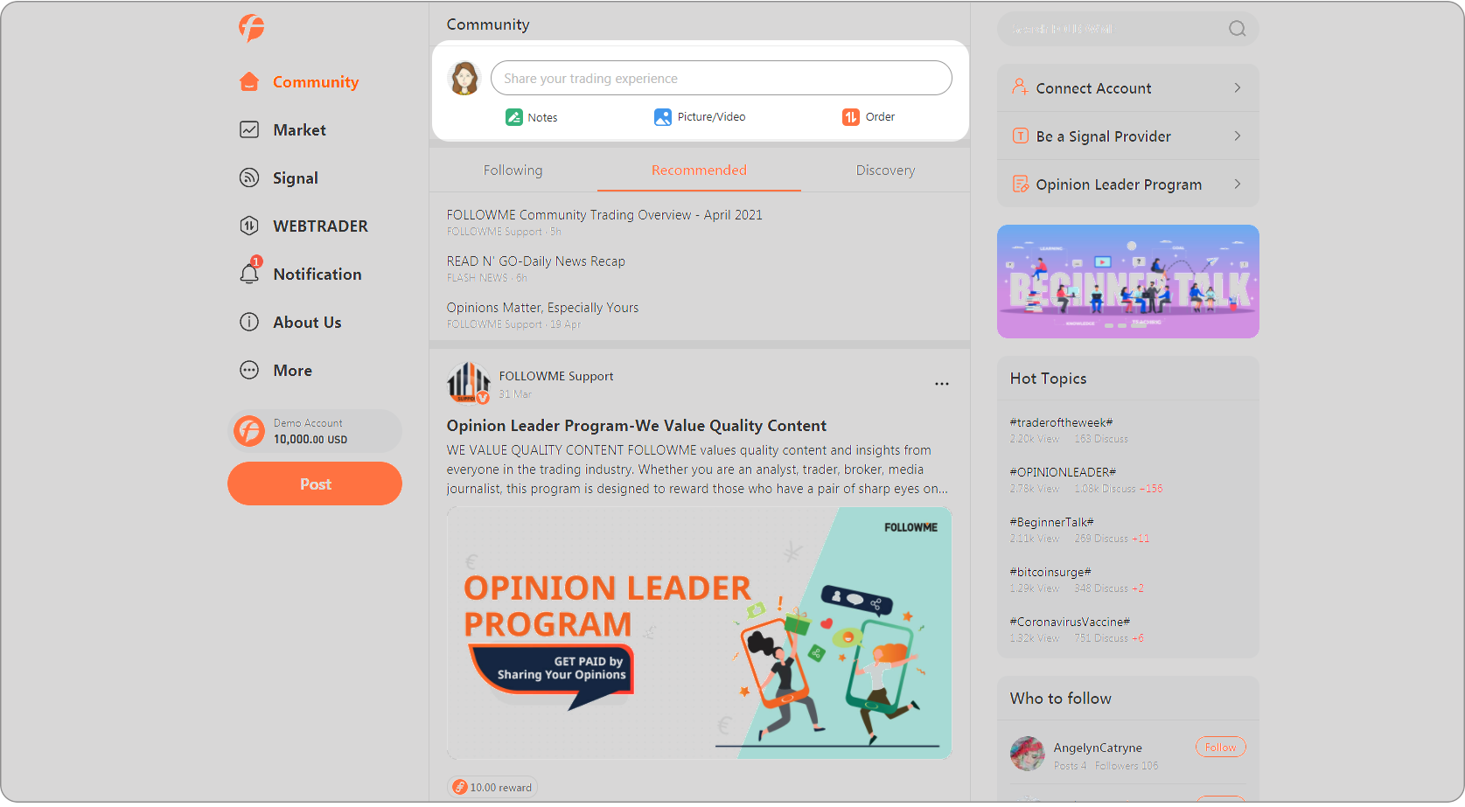
Task: Click the 10.00 reward coin badge
Action: click(x=492, y=787)
